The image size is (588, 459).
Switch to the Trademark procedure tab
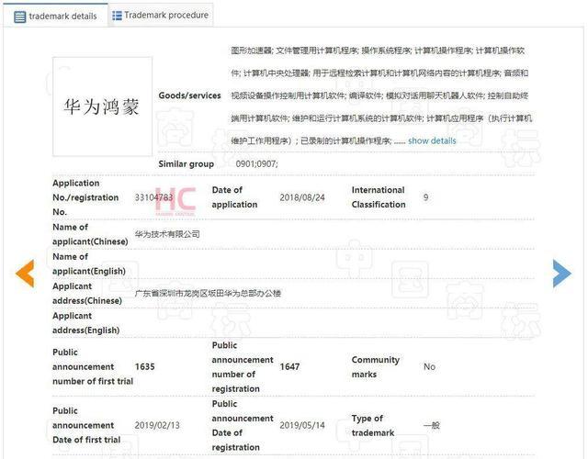161,15
